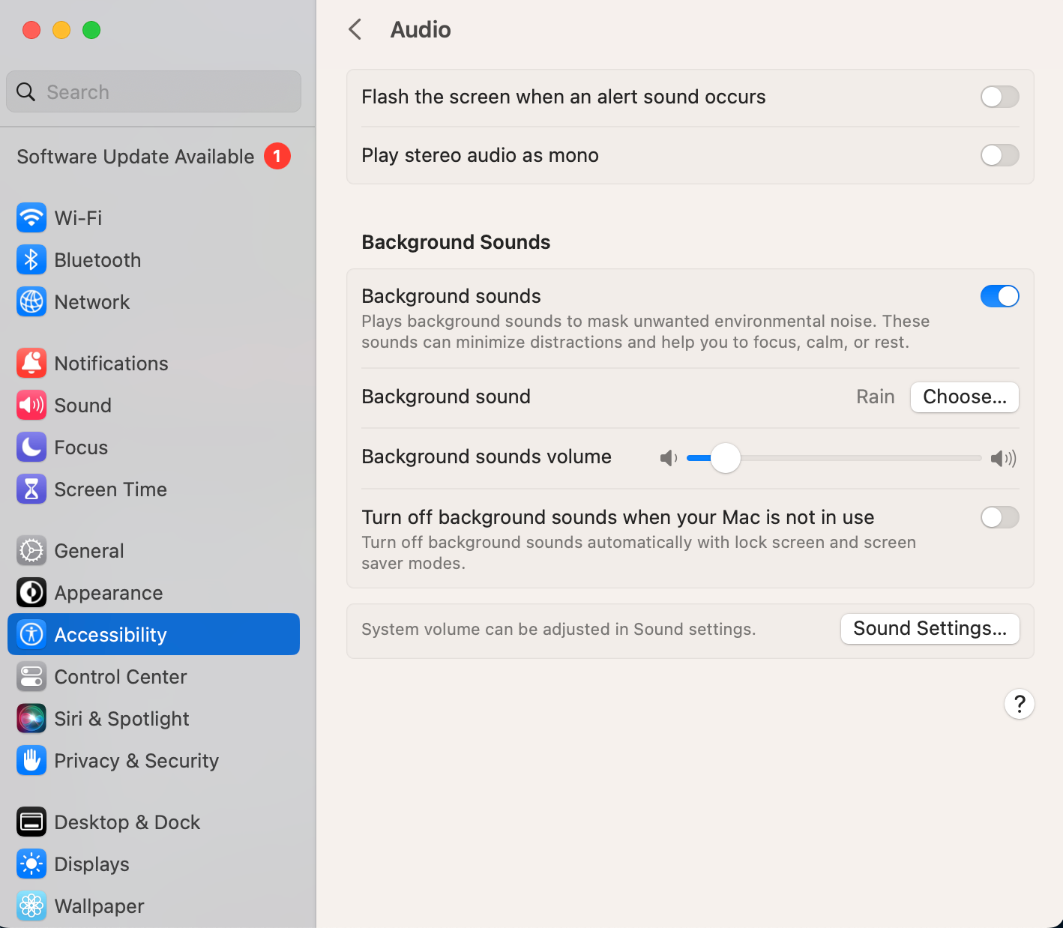This screenshot has height=928, width=1063.
Task: Click the Search field in sidebar
Action: pyautogui.click(x=154, y=92)
